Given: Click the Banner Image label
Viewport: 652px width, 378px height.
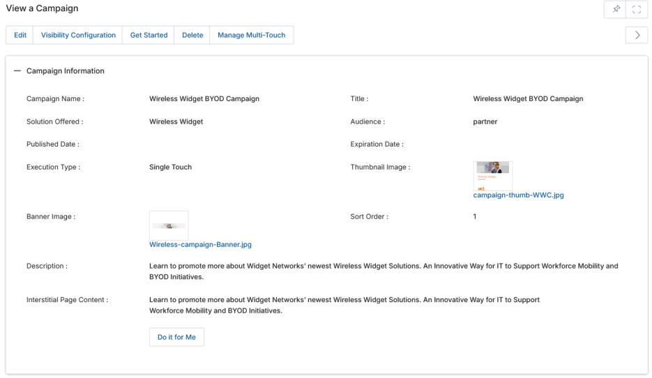Looking at the screenshot, I should click(51, 216).
